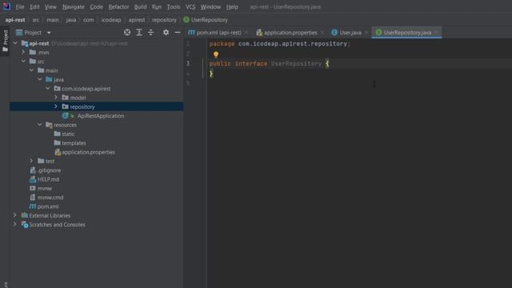Click mvnw.cmd file icon
The height and width of the screenshot is (288, 512).
[x=33, y=198]
